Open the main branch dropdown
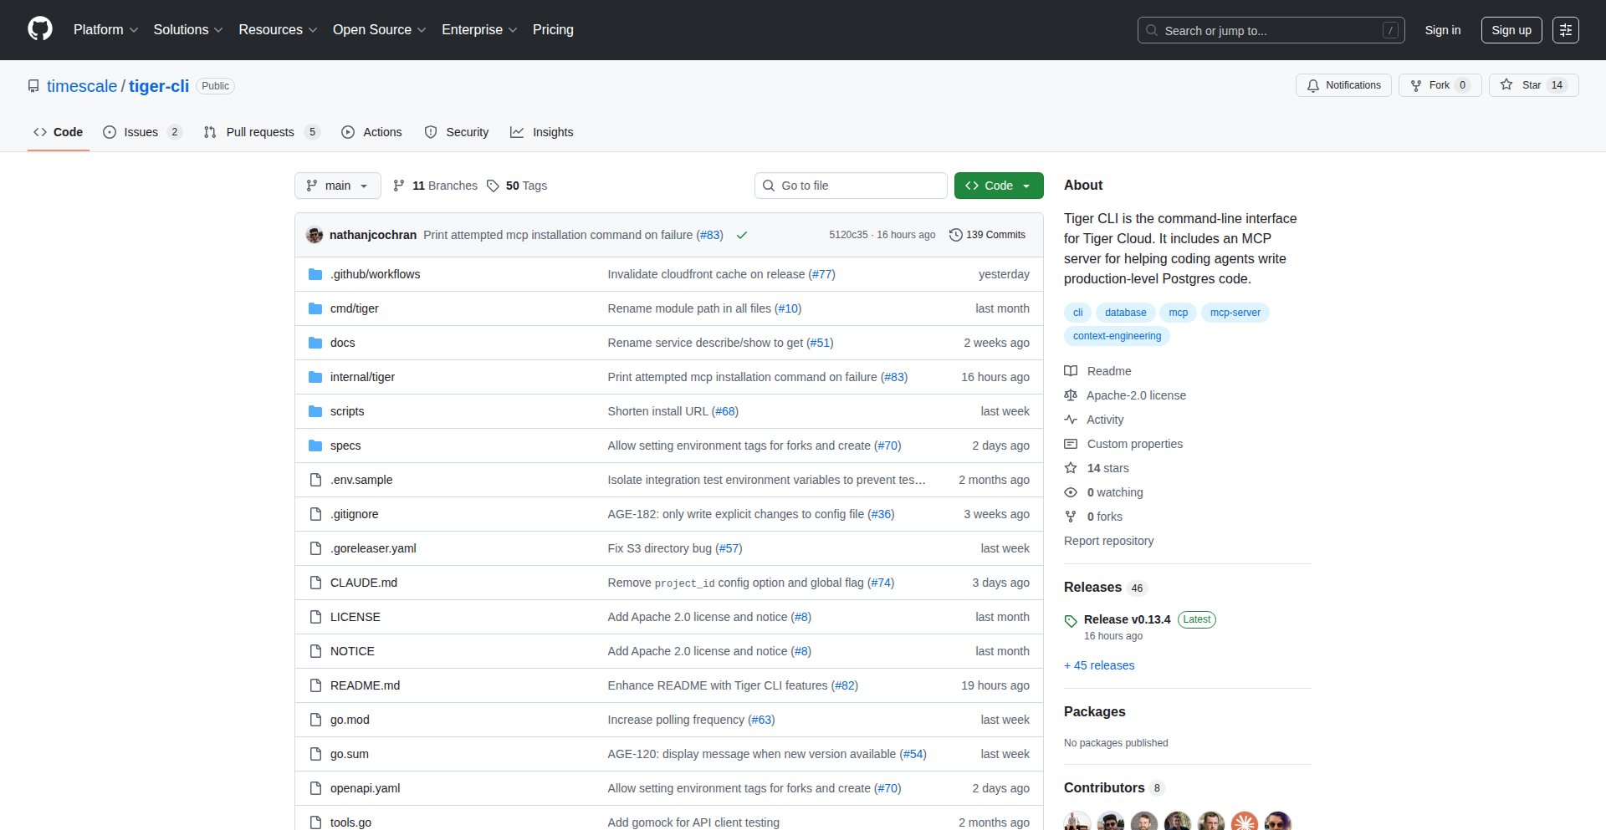This screenshot has height=830, width=1606. pos(337,186)
